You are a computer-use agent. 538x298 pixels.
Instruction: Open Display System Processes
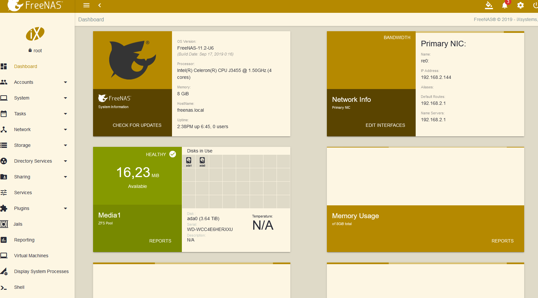41,271
